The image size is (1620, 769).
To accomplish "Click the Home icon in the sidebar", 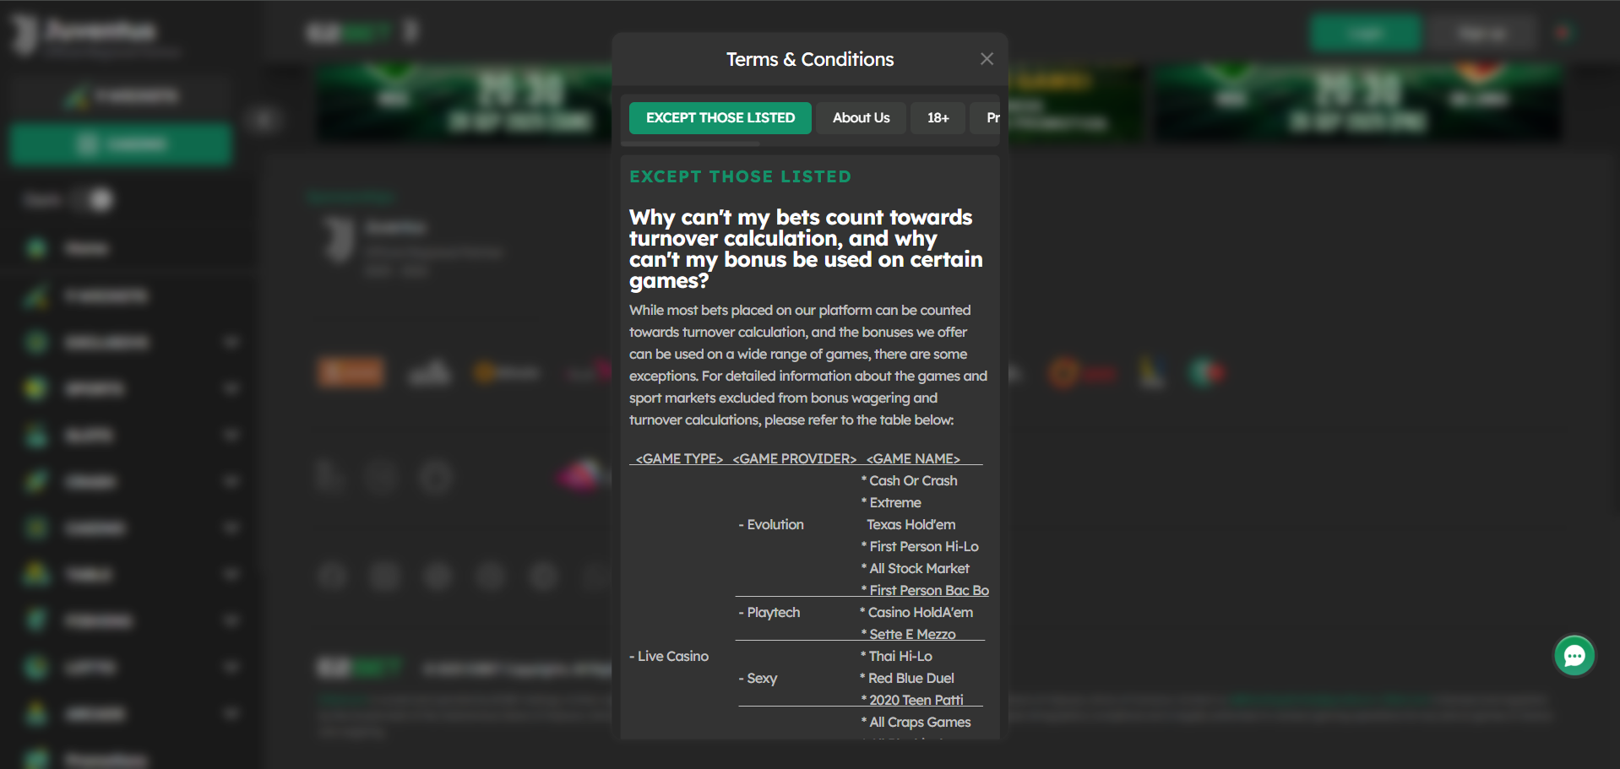I will pyautogui.click(x=36, y=248).
